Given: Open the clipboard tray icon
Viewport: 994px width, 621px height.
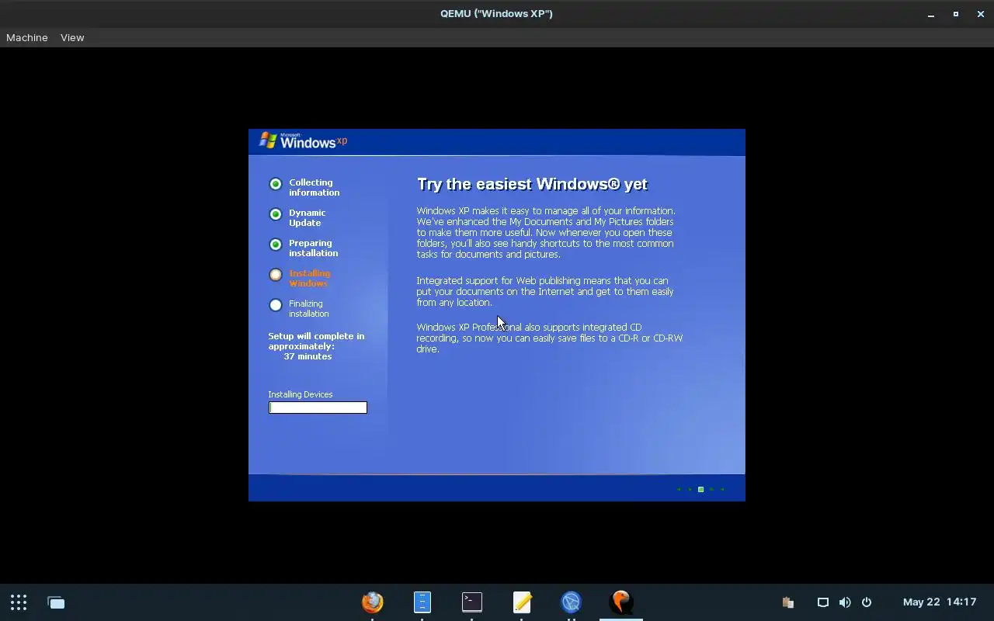Looking at the screenshot, I should (x=788, y=602).
